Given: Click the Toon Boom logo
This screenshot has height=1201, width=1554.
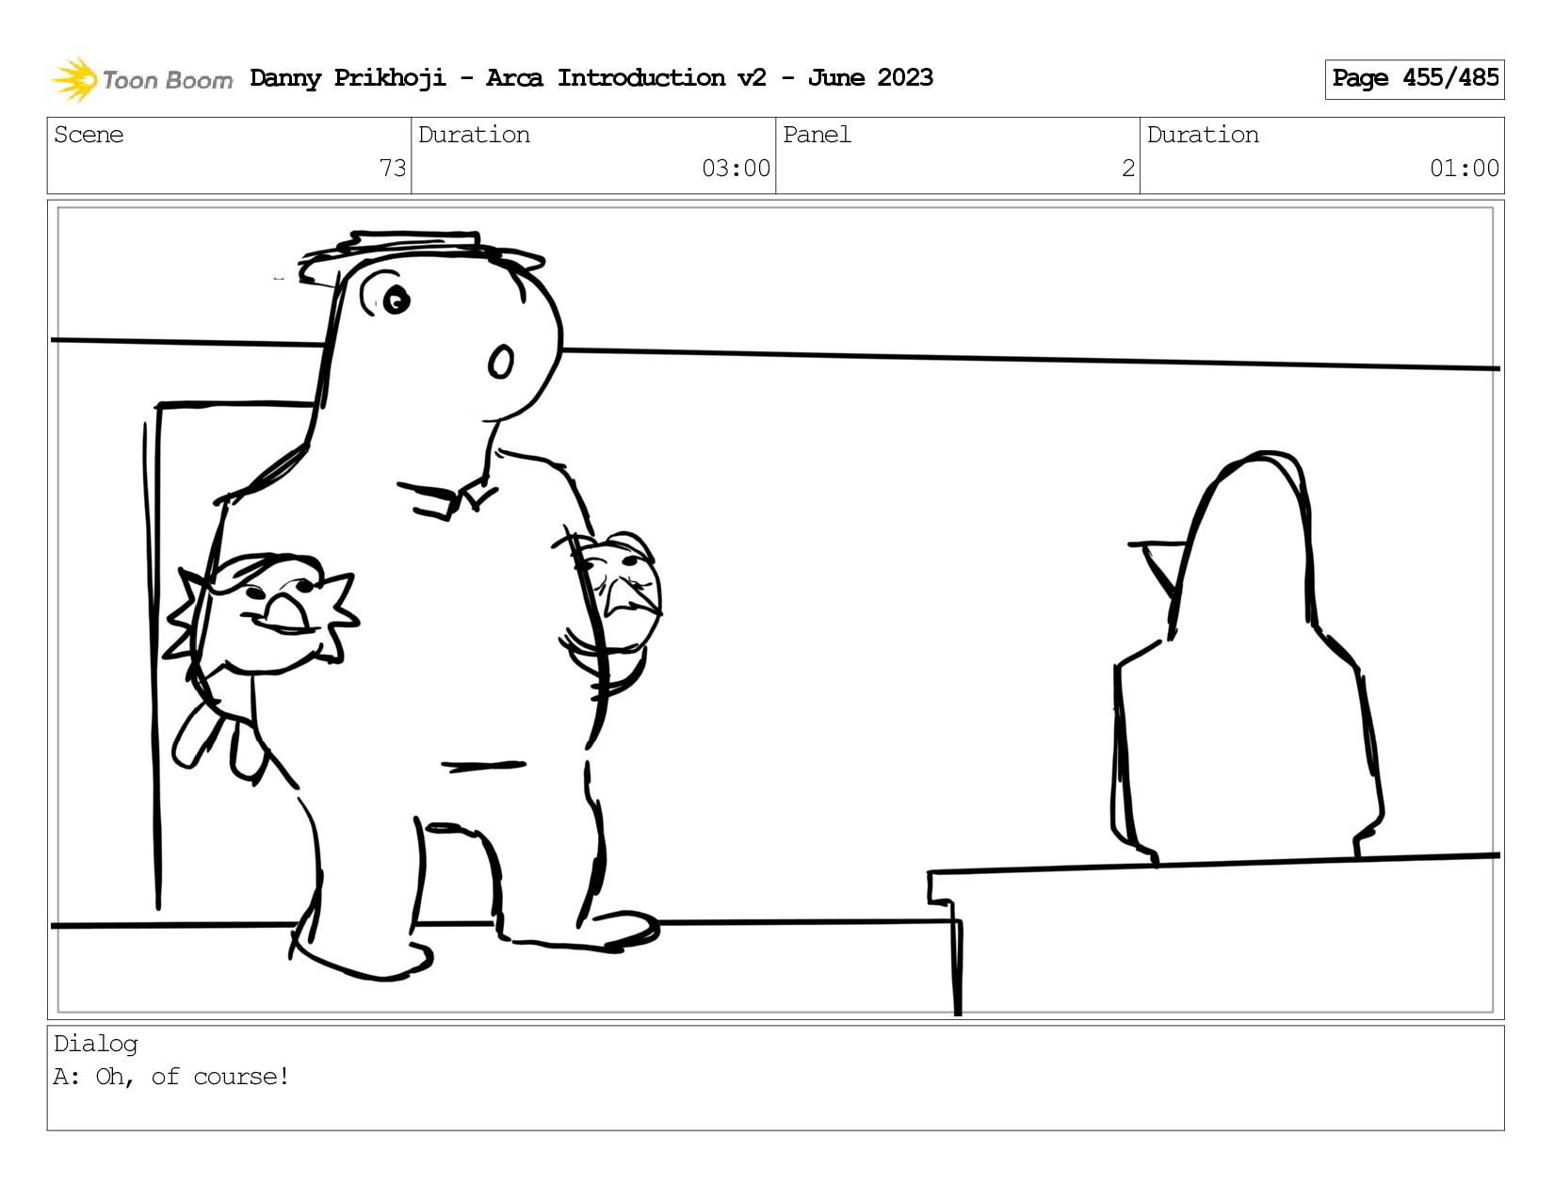Looking at the screenshot, I should 141,79.
